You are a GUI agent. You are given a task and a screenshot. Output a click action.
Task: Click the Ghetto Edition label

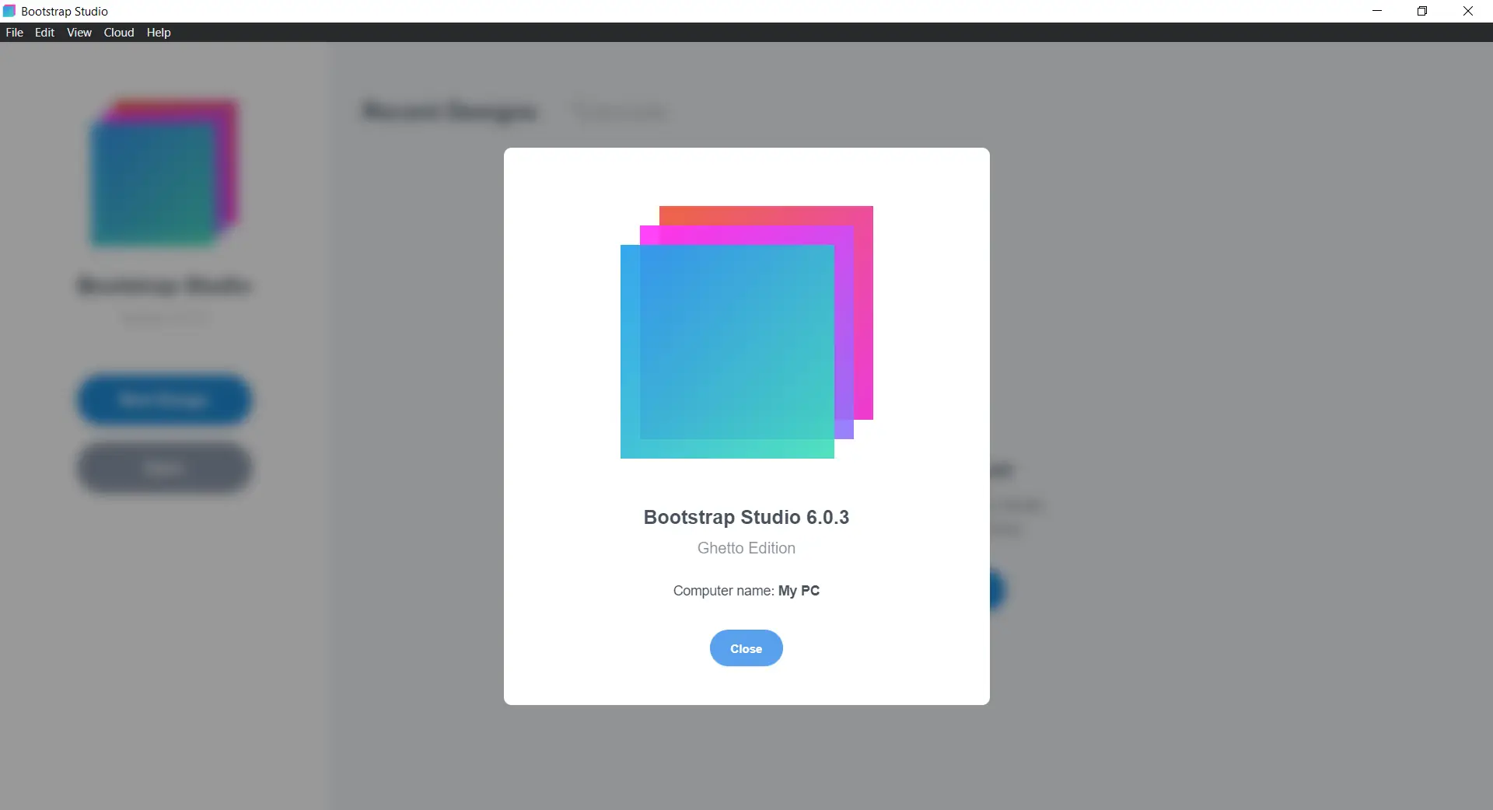745,548
